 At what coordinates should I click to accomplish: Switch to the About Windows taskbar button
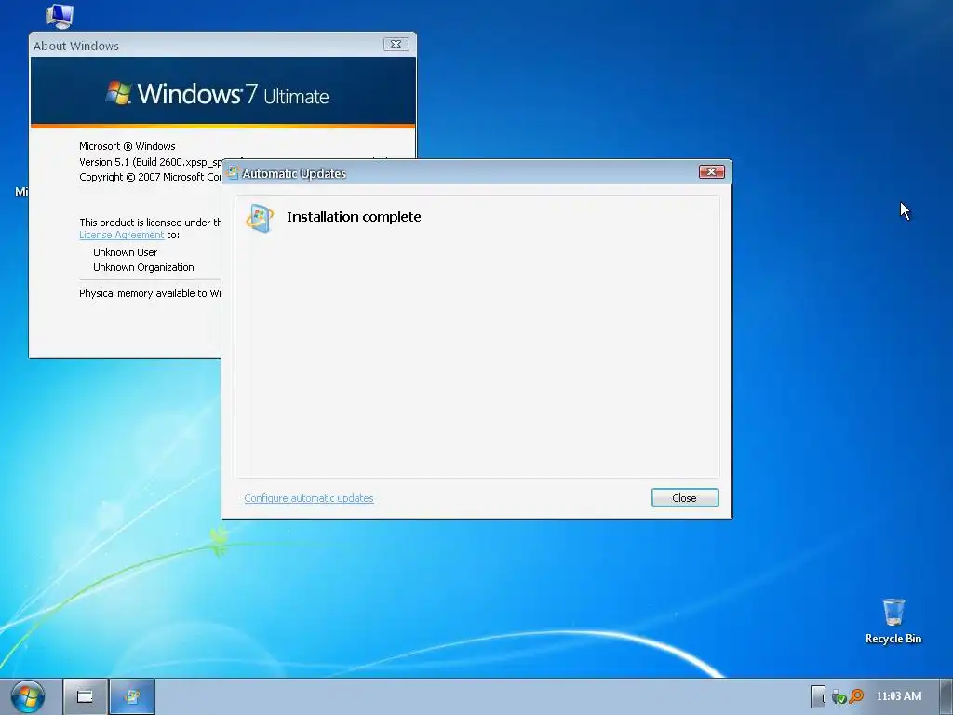click(86, 696)
